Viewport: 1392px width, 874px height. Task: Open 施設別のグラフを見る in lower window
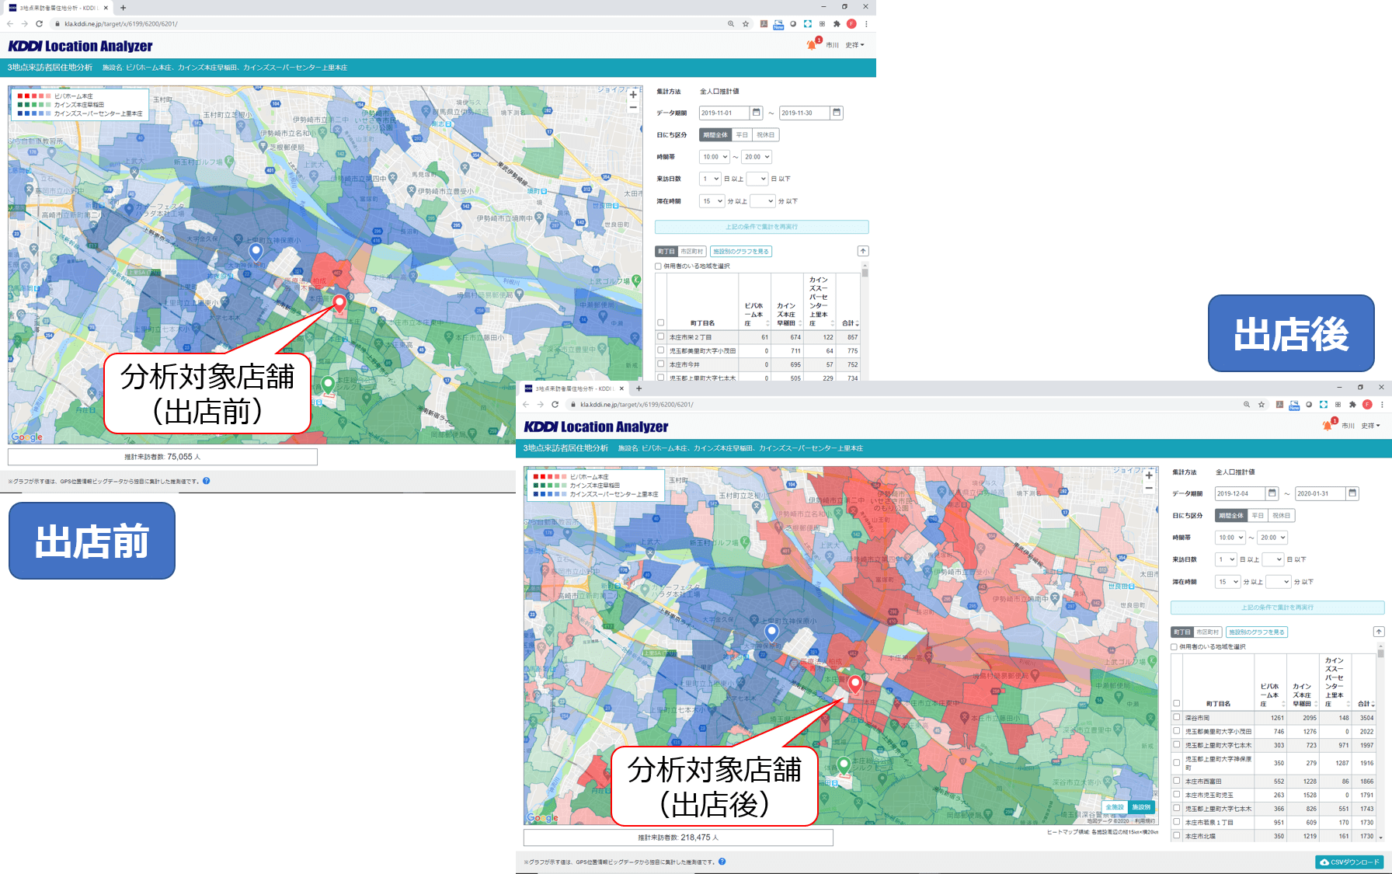(1257, 632)
